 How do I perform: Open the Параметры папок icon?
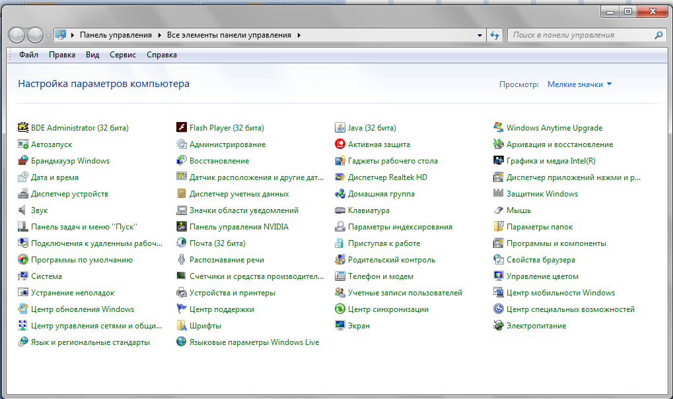coord(499,226)
